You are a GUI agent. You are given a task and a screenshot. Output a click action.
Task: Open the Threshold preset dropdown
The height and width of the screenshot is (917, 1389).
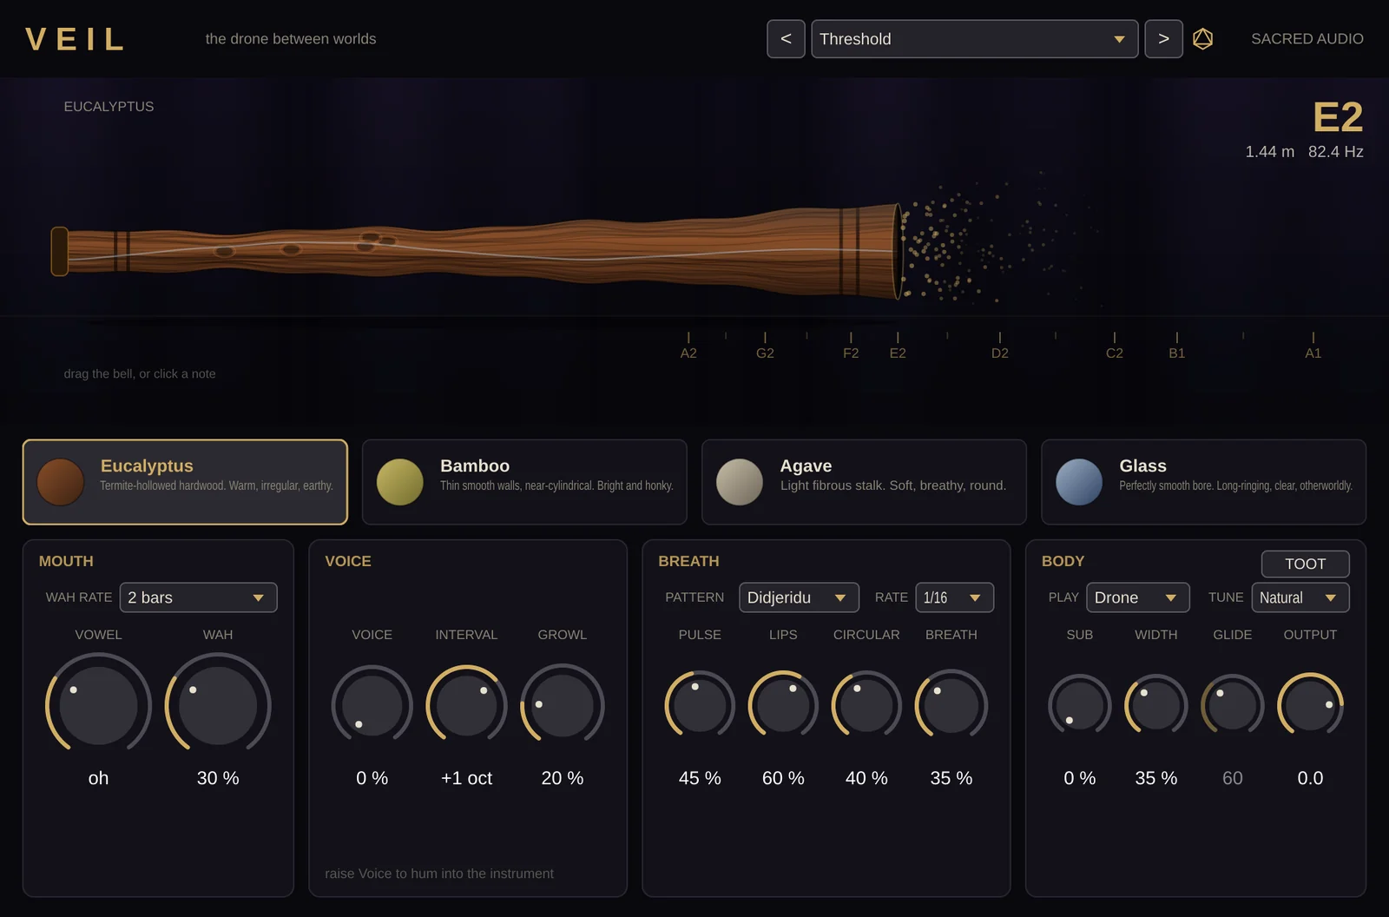[x=974, y=39]
